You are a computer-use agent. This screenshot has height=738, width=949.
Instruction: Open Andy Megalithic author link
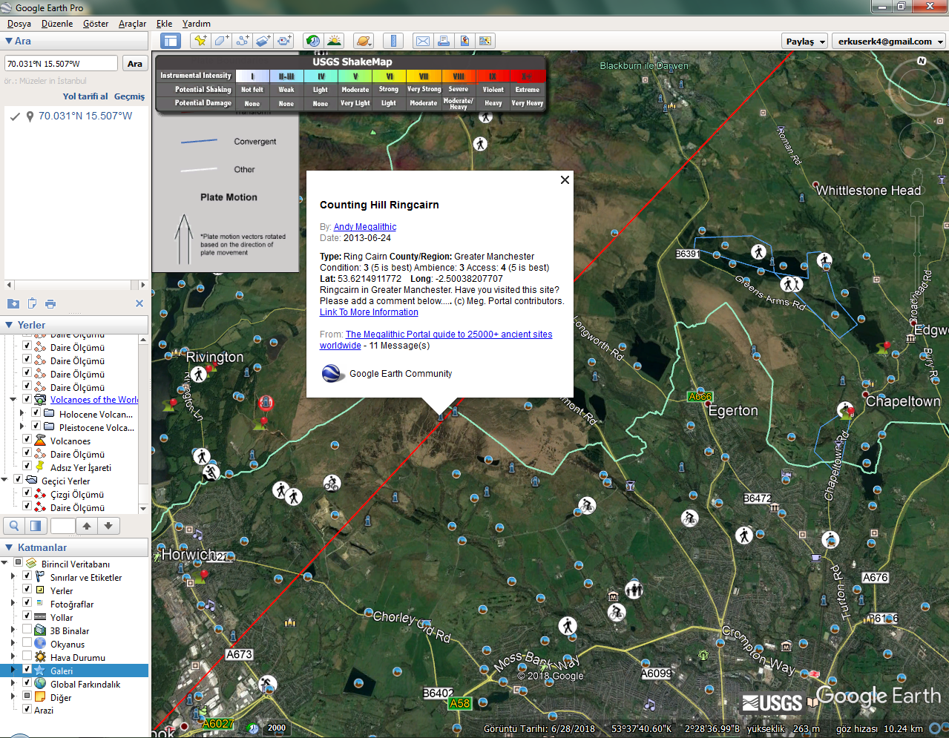point(365,227)
